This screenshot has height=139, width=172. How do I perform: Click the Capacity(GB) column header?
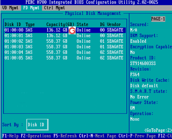click(60, 24)
